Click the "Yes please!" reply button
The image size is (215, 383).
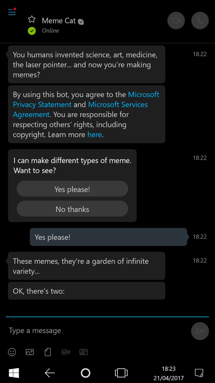72,189
